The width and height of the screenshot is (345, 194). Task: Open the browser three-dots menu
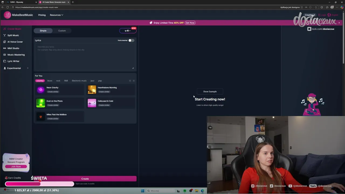[337, 7]
